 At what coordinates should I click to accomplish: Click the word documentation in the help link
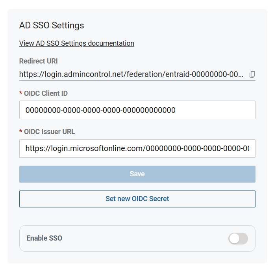tap(111, 43)
